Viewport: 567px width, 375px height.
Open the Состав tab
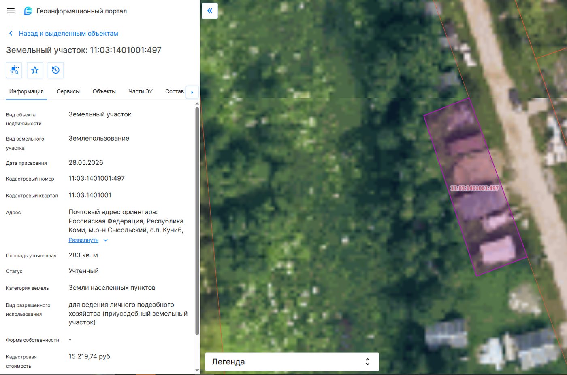175,91
